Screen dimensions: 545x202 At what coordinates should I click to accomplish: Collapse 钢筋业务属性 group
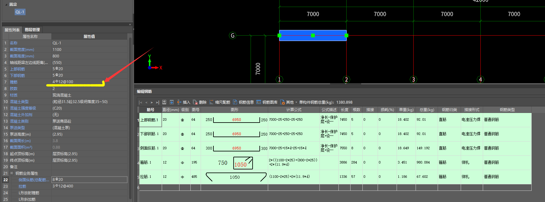(12, 173)
